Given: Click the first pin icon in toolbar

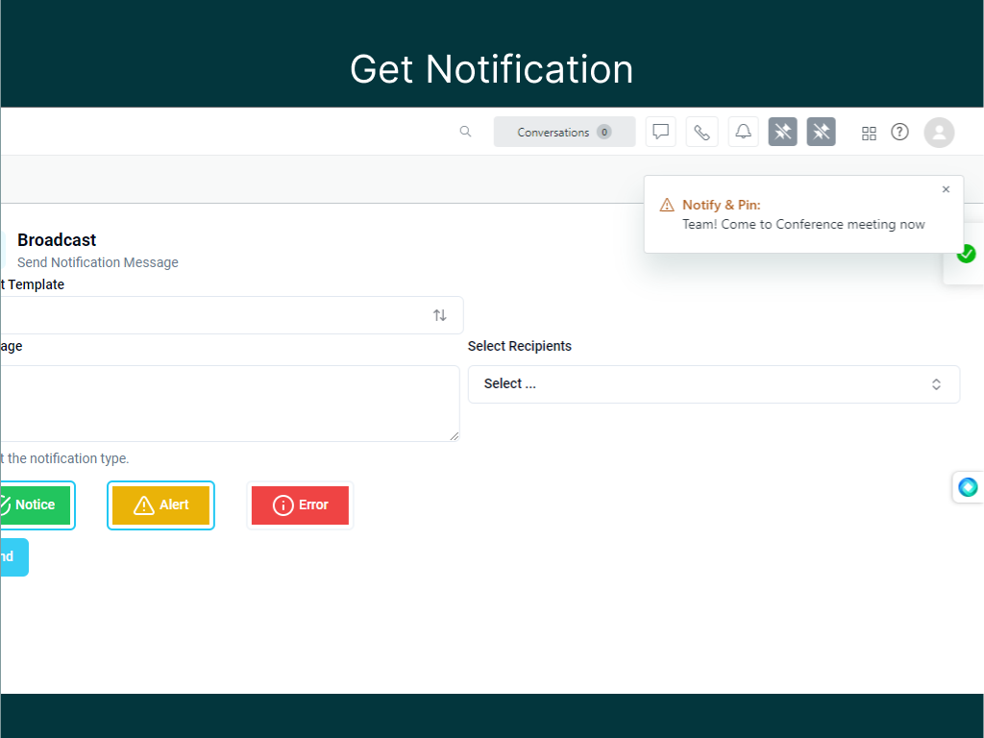Looking at the screenshot, I should click(782, 132).
